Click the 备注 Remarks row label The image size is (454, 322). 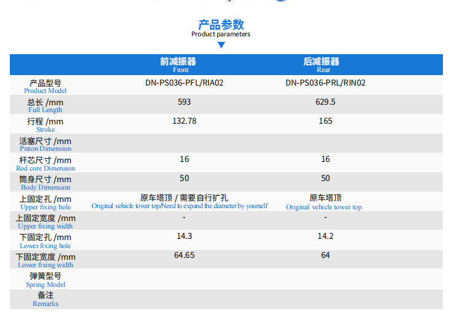[x=46, y=299]
